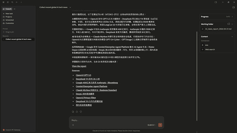Open the View the report link
Viewport: 237px width, 133px height.
pos(79,66)
